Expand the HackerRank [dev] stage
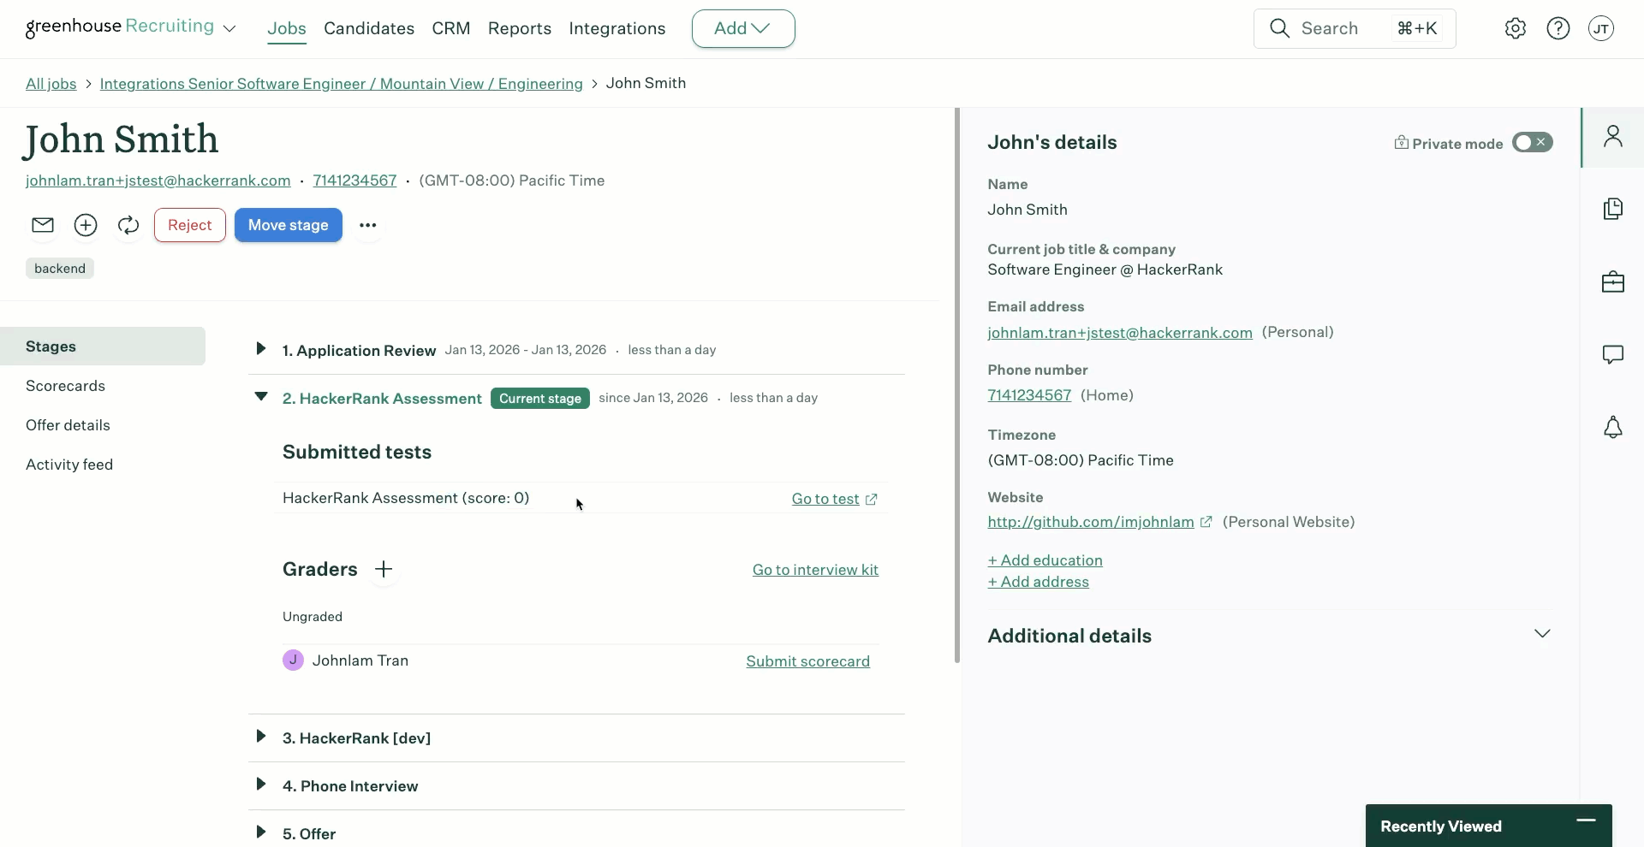Image resolution: width=1644 pixels, height=847 pixels. coord(261,737)
